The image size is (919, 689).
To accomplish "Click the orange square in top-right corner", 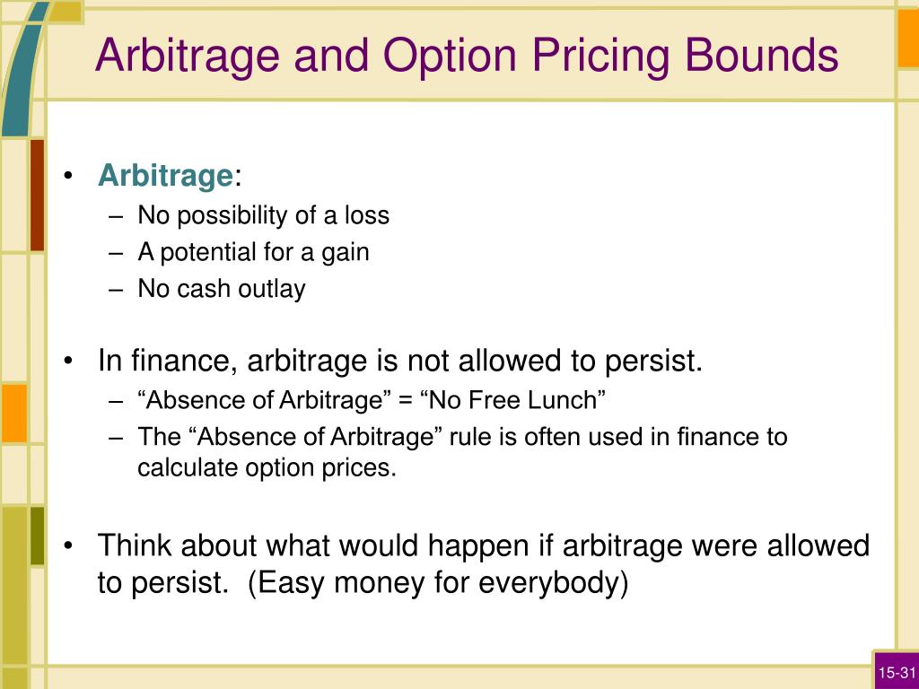I will [x=908, y=38].
